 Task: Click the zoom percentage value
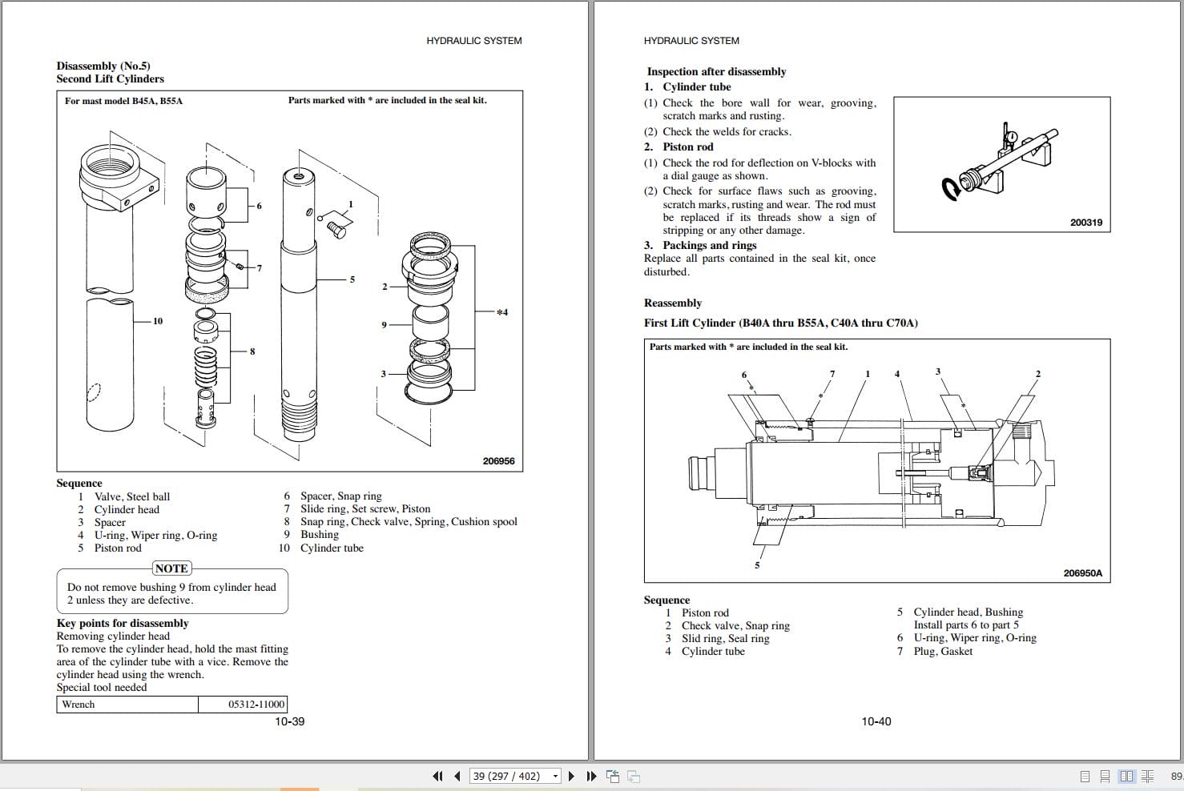[x=1177, y=776]
